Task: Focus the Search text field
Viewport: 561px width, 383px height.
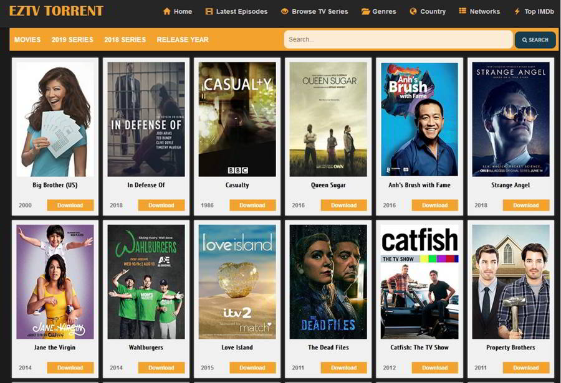Action: point(398,40)
